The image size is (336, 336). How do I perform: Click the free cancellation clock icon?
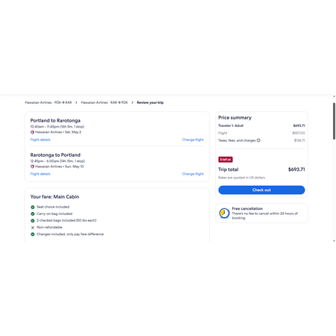pyautogui.click(x=224, y=214)
